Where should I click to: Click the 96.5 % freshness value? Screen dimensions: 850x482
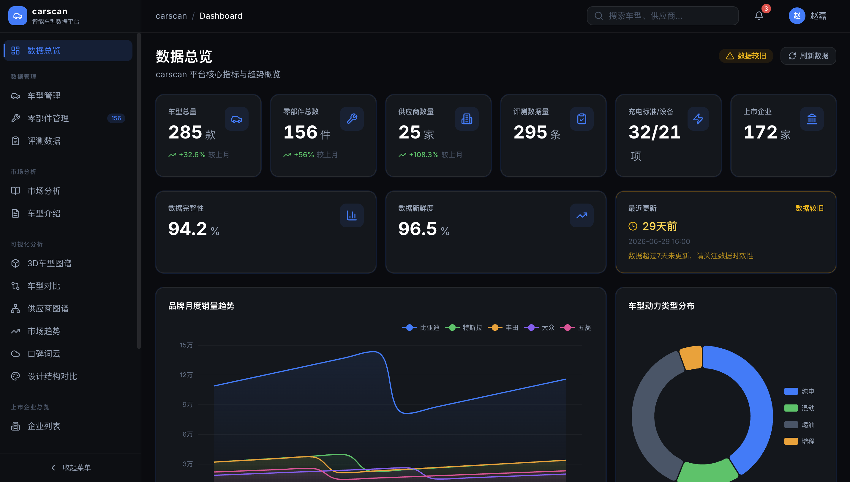pyautogui.click(x=424, y=229)
